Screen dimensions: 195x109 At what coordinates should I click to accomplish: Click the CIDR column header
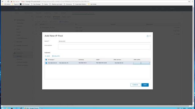coord(98,60)
